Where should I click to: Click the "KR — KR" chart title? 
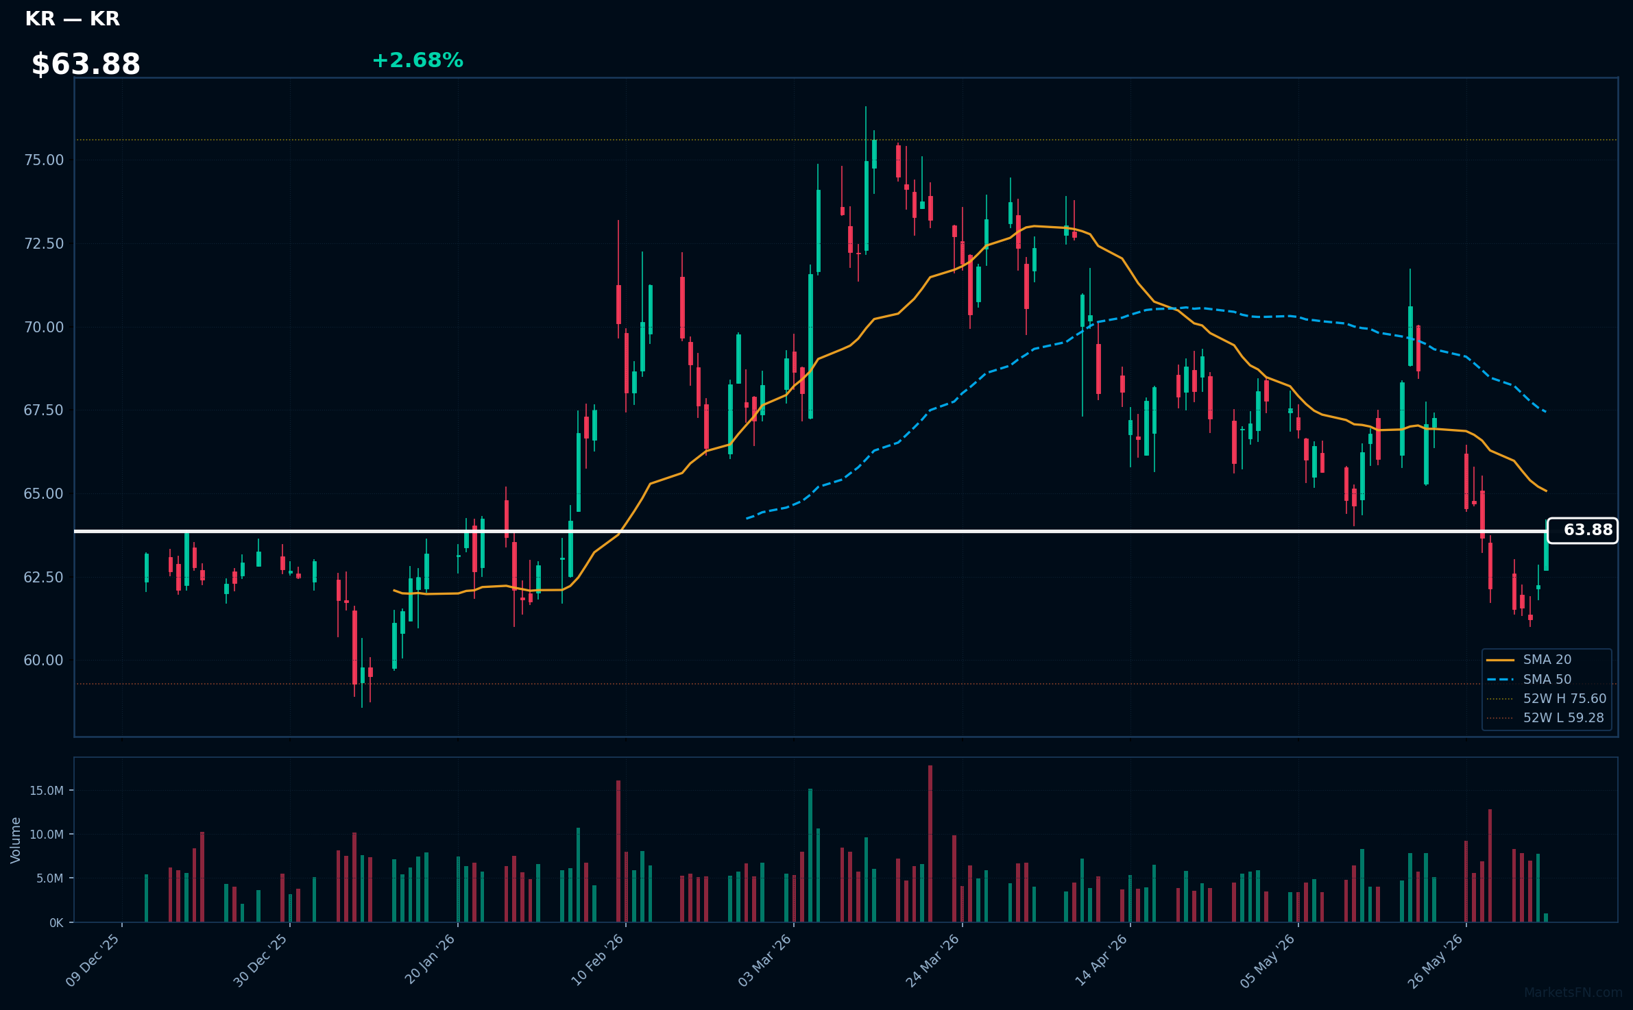[73, 19]
